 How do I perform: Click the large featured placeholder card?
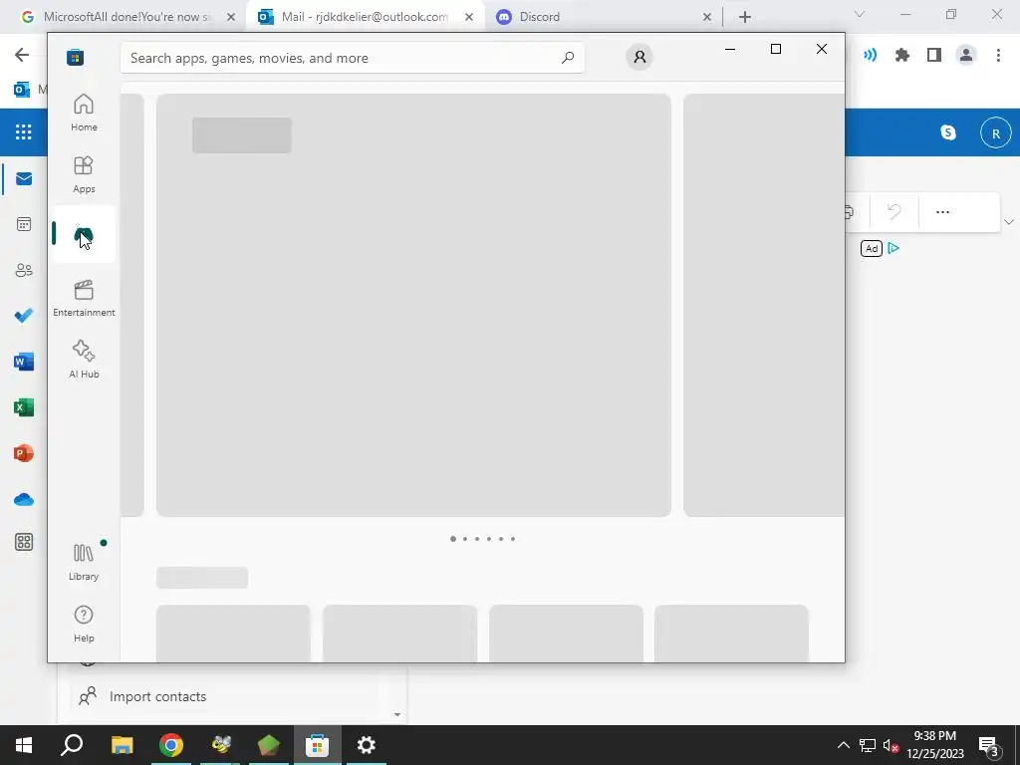[413, 305]
